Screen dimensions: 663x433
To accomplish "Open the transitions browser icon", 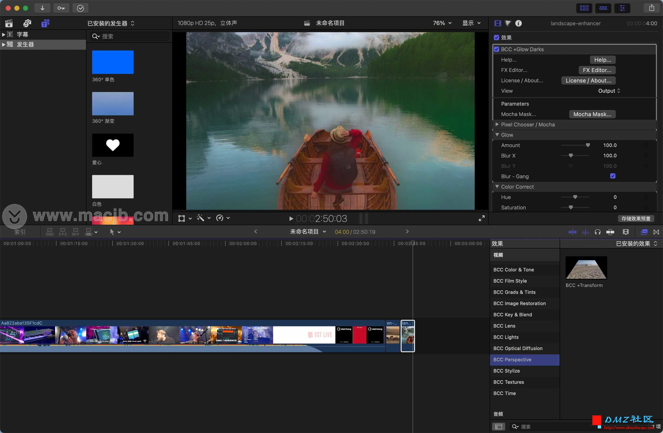I will coord(656,232).
